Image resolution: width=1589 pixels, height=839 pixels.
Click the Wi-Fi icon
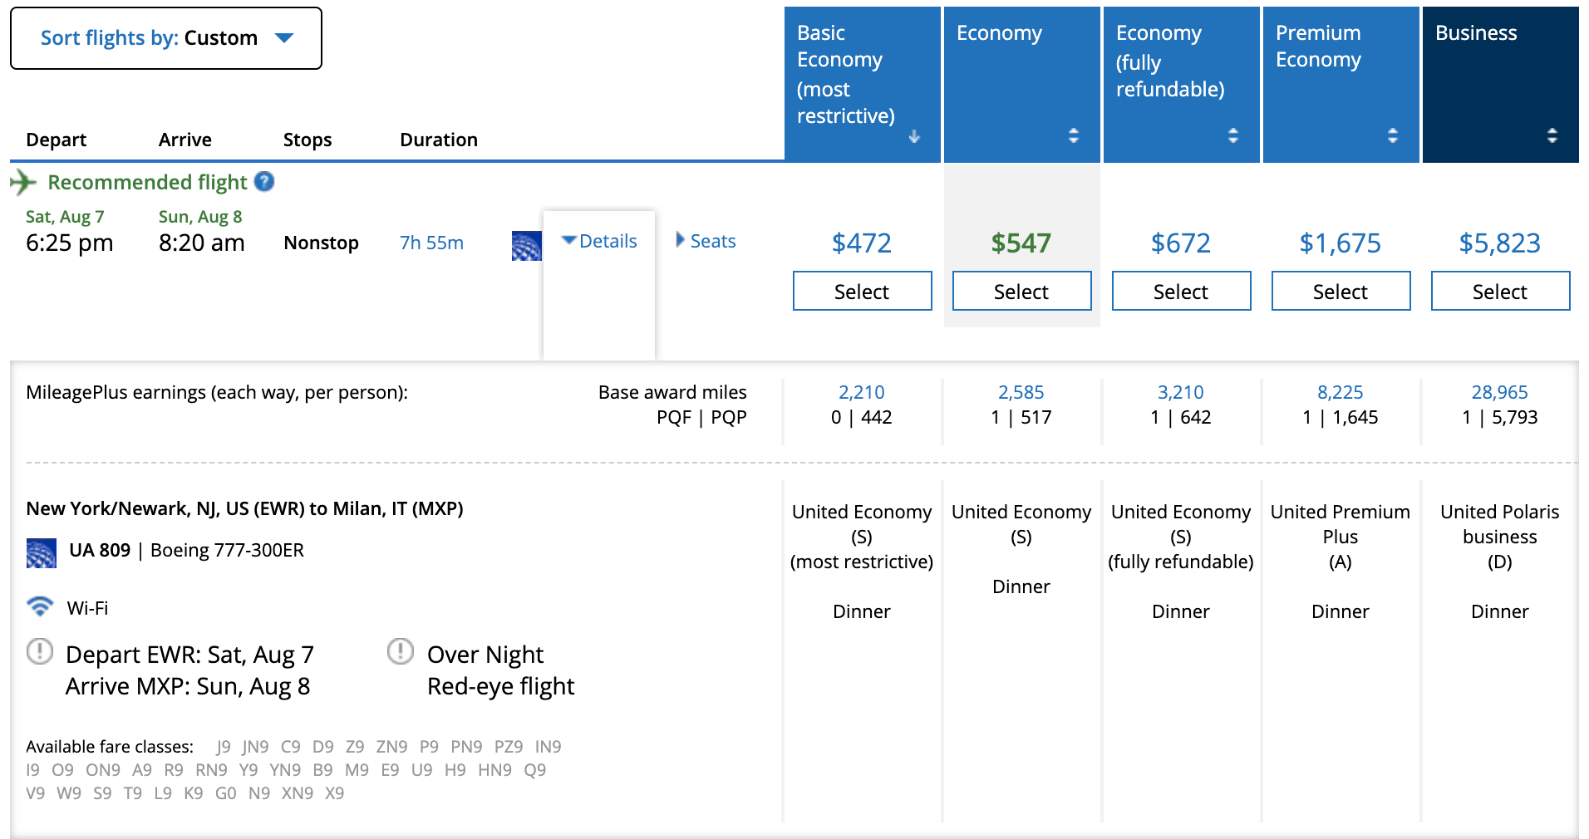(x=39, y=606)
